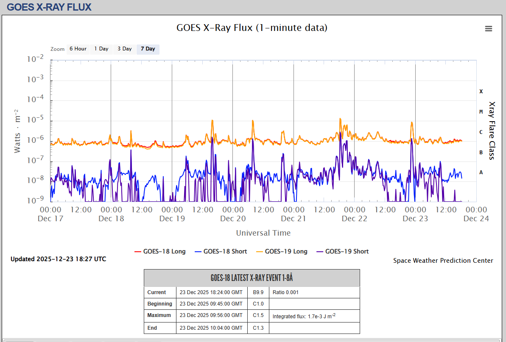This screenshot has height=342, width=506.
Task: Click the Xray Flare Class axis title
Action: pyautogui.click(x=492, y=131)
